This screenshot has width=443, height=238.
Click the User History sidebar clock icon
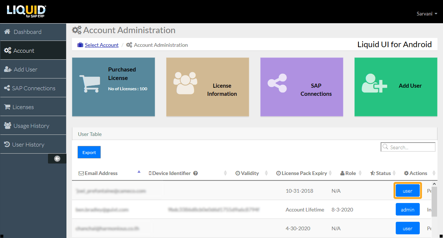(7, 144)
